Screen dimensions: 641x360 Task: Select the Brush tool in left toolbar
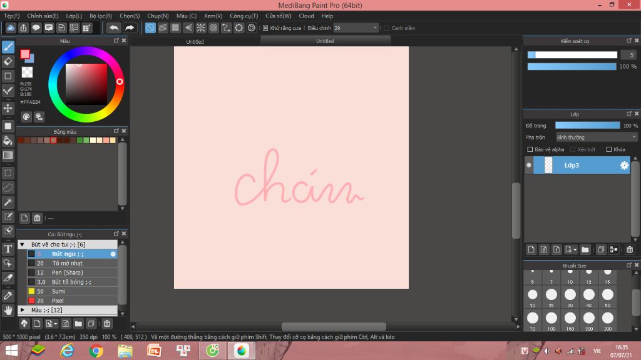[8, 47]
